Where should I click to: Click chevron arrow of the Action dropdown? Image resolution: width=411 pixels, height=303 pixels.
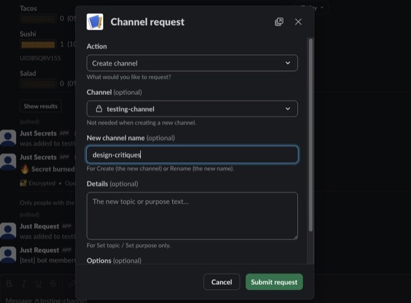(x=288, y=63)
